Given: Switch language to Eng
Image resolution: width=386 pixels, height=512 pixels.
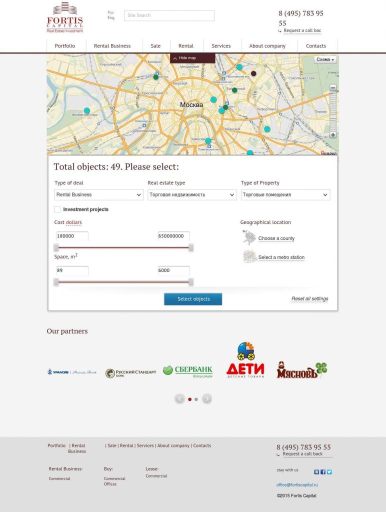Looking at the screenshot, I should pyautogui.click(x=111, y=17).
